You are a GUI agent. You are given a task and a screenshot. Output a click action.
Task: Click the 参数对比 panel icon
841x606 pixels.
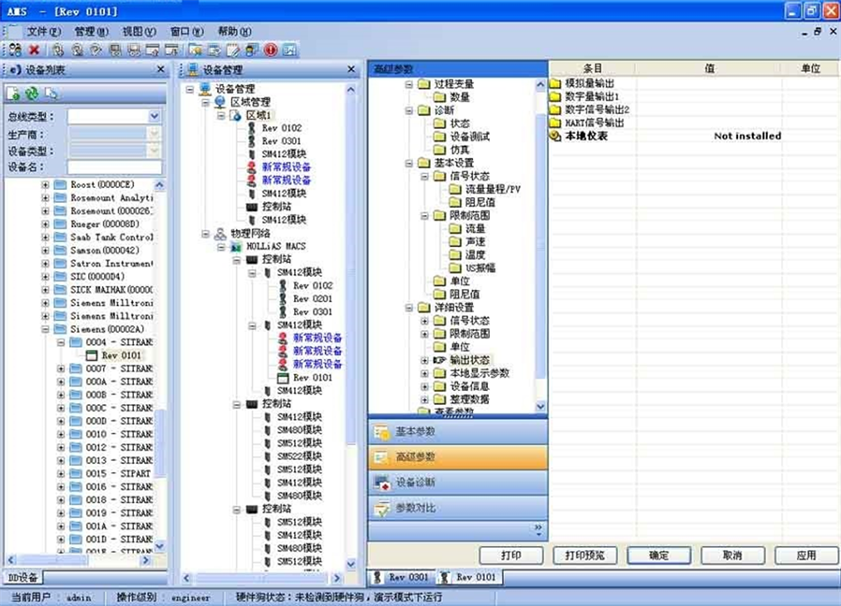click(382, 508)
